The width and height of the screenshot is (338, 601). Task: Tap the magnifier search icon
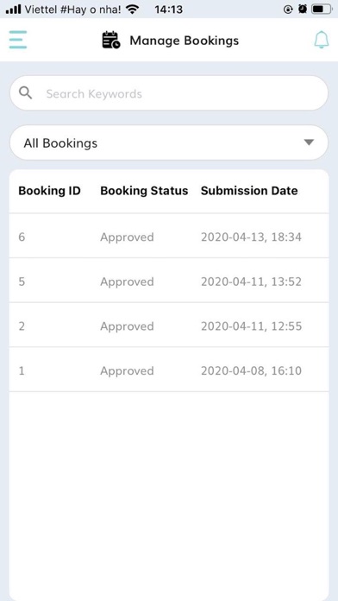pyautogui.click(x=26, y=93)
